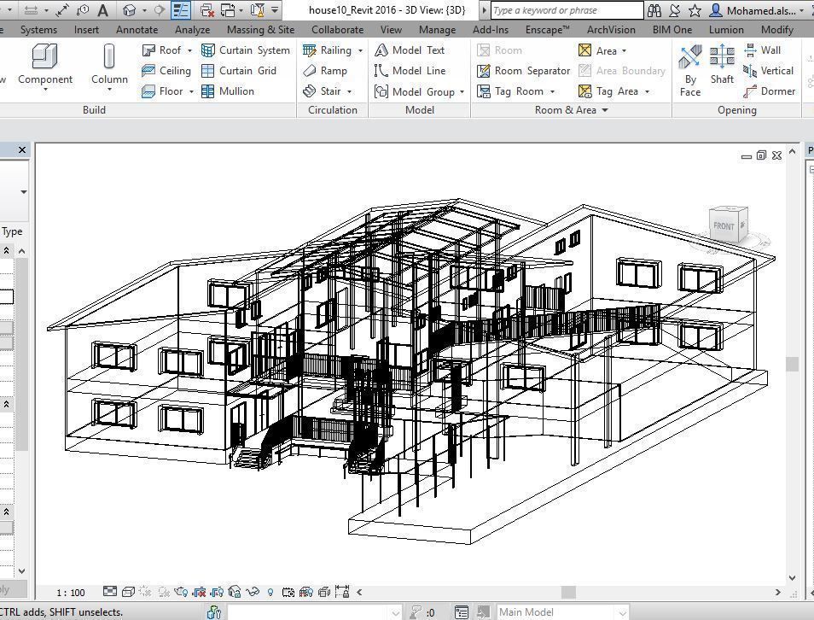Open the Annotate ribbon tab

[137, 30]
